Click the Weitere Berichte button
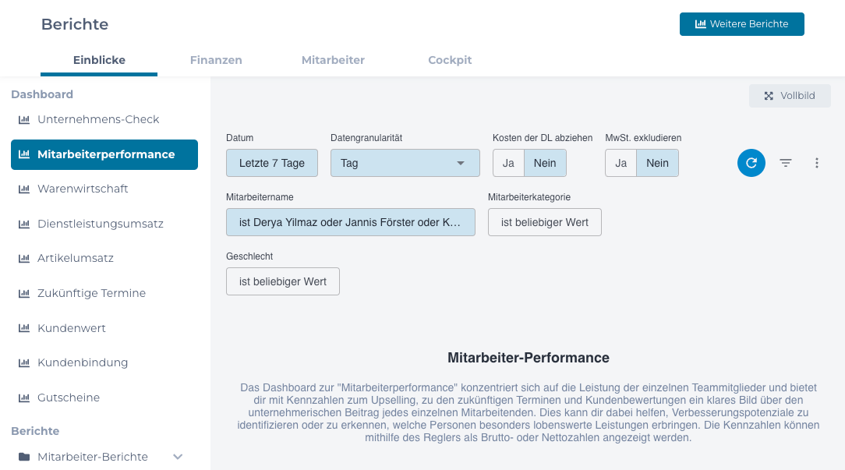This screenshot has height=470, width=845. (x=741, y=23)
